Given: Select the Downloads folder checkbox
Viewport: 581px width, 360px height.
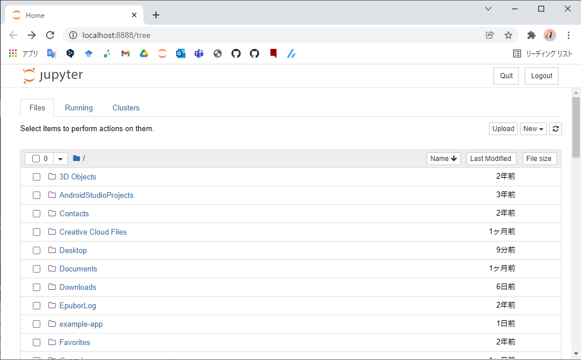Looking at the screenshot, I should coord(36,288).
